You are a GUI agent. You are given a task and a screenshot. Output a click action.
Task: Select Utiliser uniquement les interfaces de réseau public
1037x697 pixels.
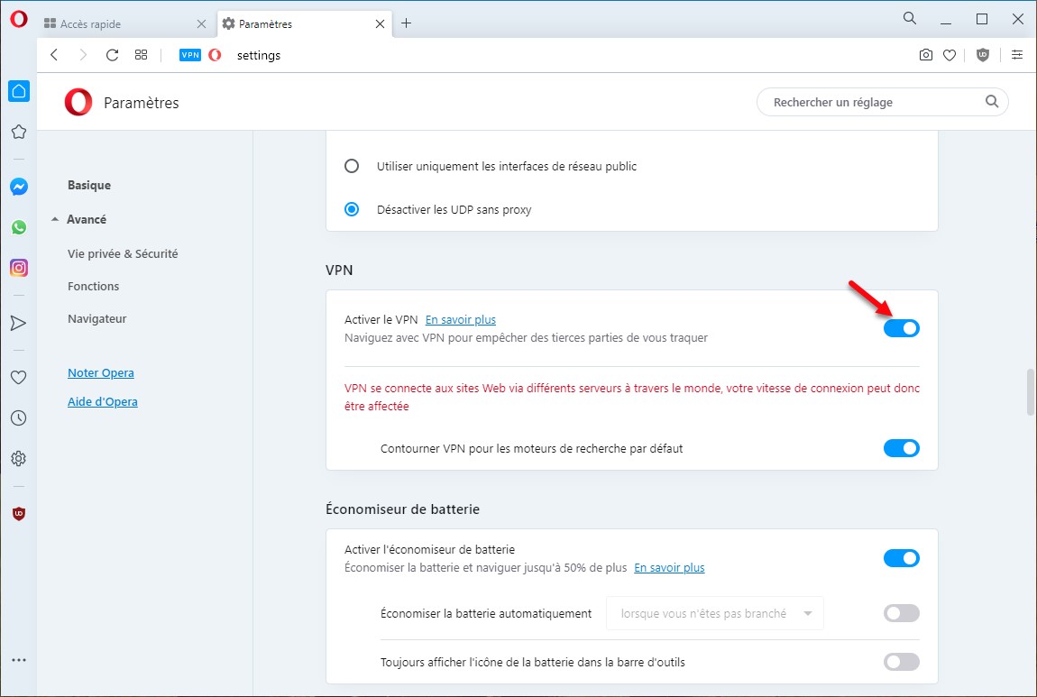[x=352, y=167]
